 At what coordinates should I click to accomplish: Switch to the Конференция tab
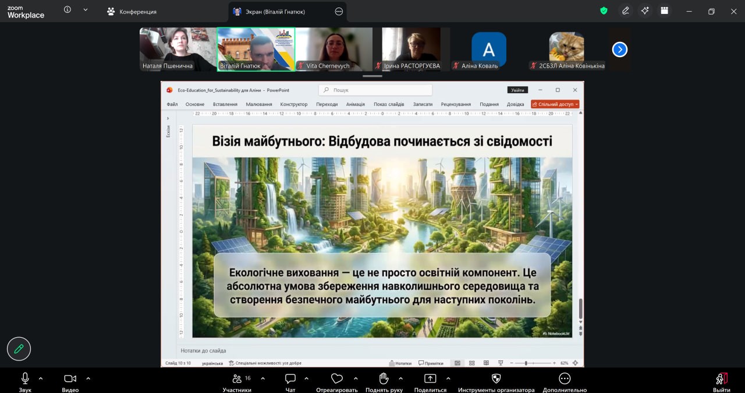pos(132,11)
